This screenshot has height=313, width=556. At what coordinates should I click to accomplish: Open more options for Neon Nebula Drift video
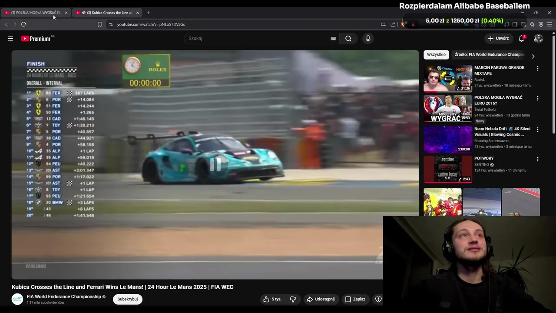pos(538,130)
